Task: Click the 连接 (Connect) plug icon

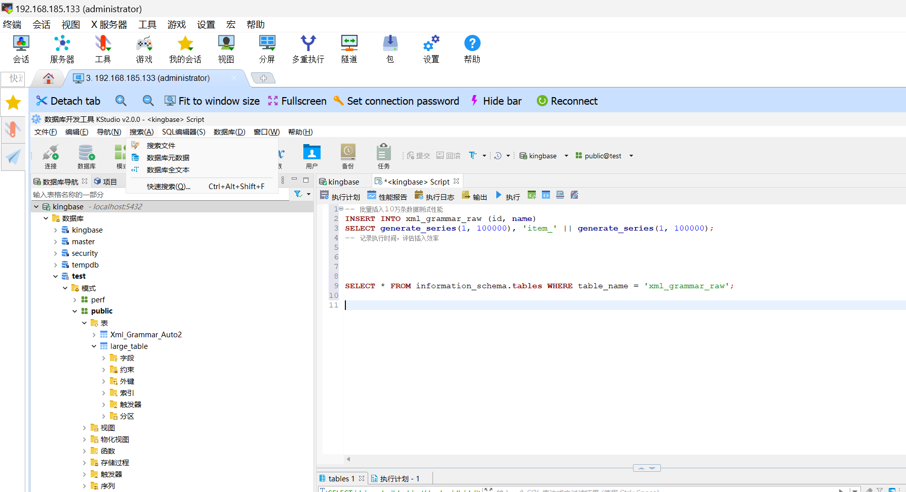Action: point(51,155)
